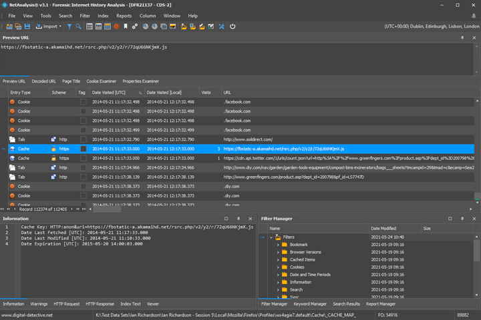Pin the Preview URL panel
The width and height of the screenshot is (481, 320).
462,37
